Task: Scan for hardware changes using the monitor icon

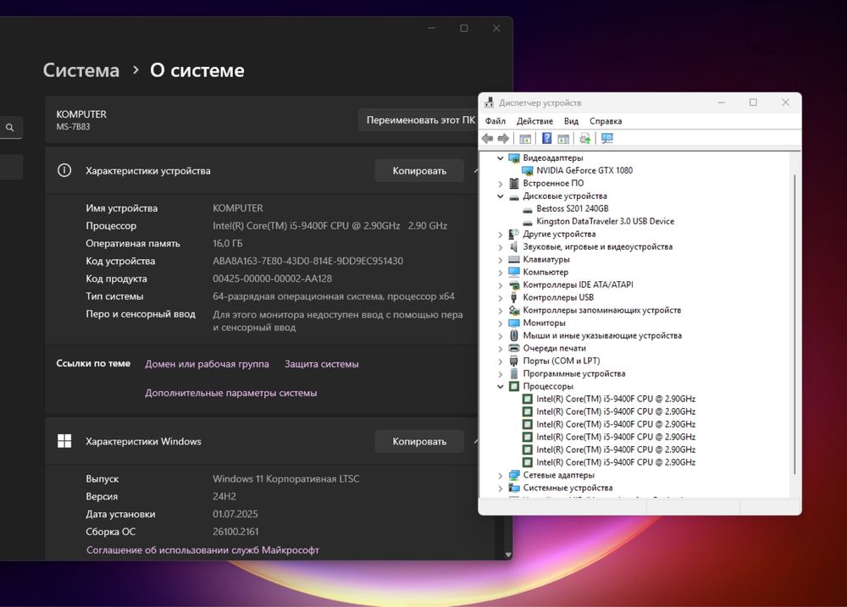Action: (x=607, y=139)
